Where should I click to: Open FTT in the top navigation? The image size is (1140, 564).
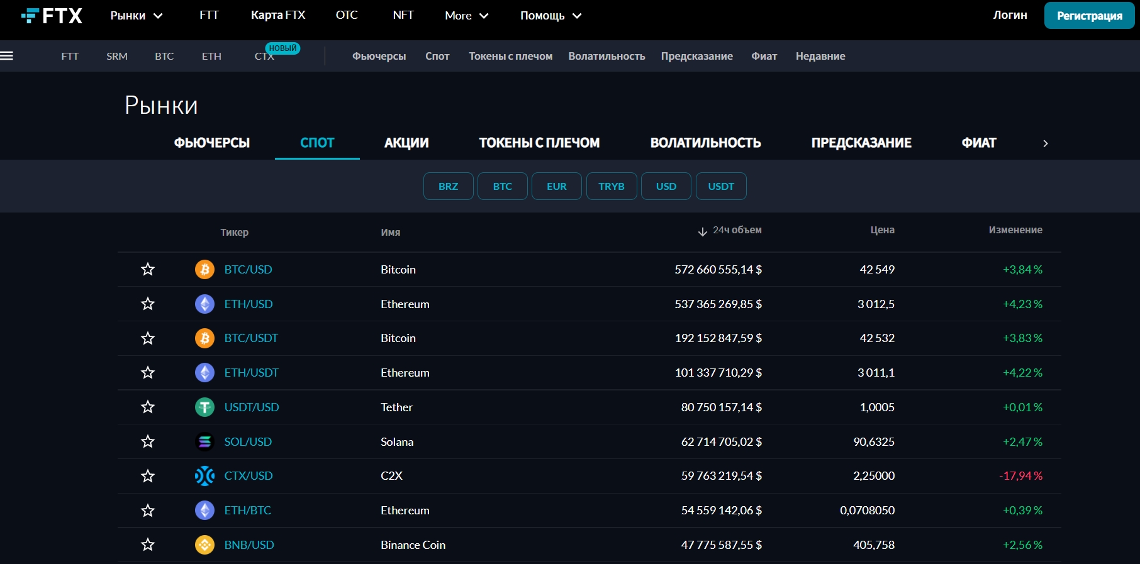tap(209, 15)
